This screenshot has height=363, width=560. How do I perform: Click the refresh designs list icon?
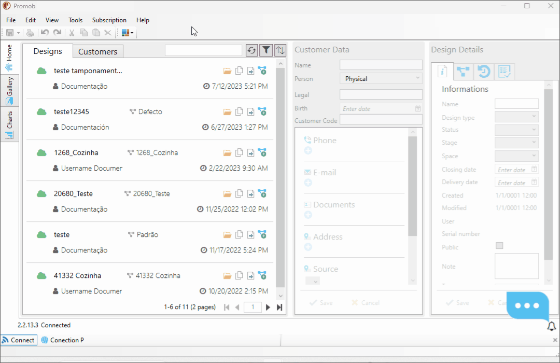pos(252,50)
